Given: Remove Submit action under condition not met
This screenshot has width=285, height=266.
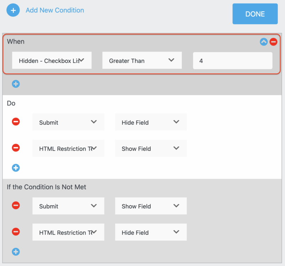Looking at the screenshot, I should pyautogui.click(x=16, y=206).
